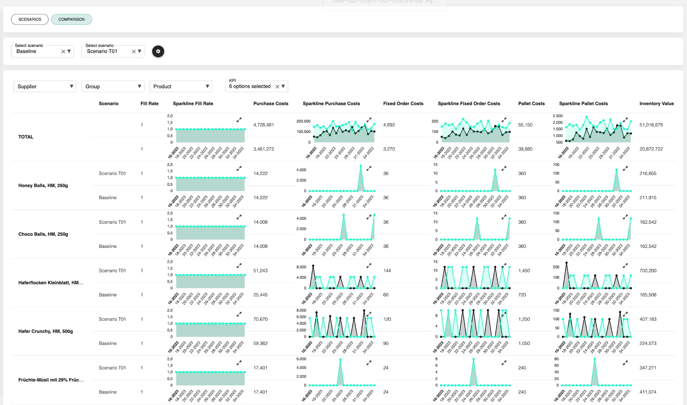Expand the TOTAL Fill Rate sparkline chart
Viewport: 687px width, 405px height.
point(240,120)
